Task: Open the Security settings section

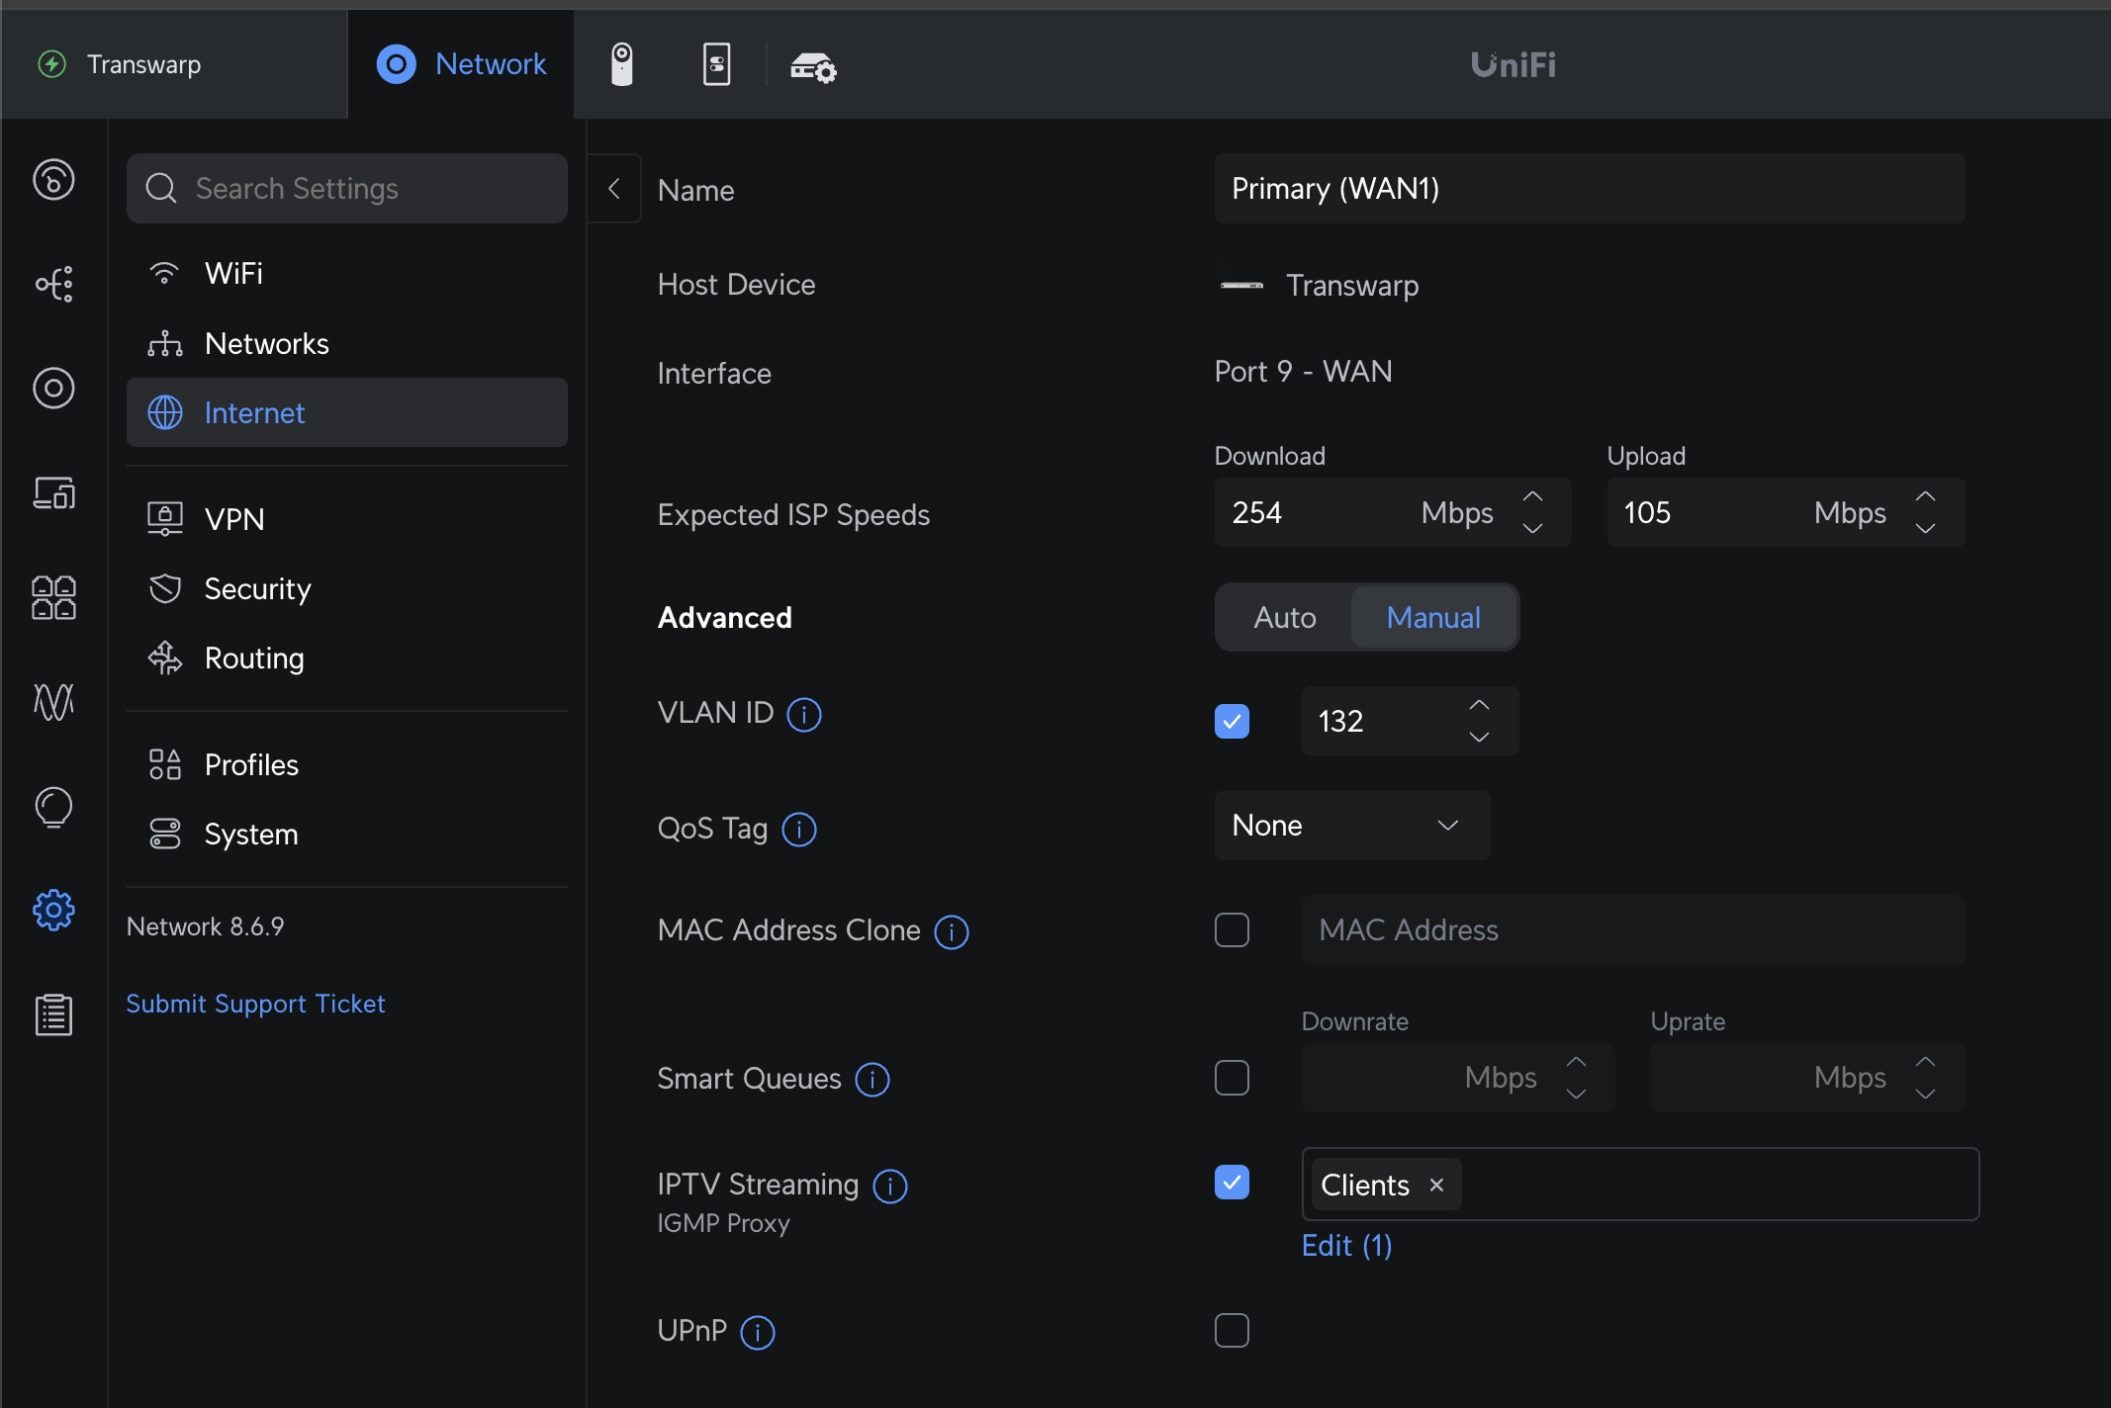Action: coord(346,588)
